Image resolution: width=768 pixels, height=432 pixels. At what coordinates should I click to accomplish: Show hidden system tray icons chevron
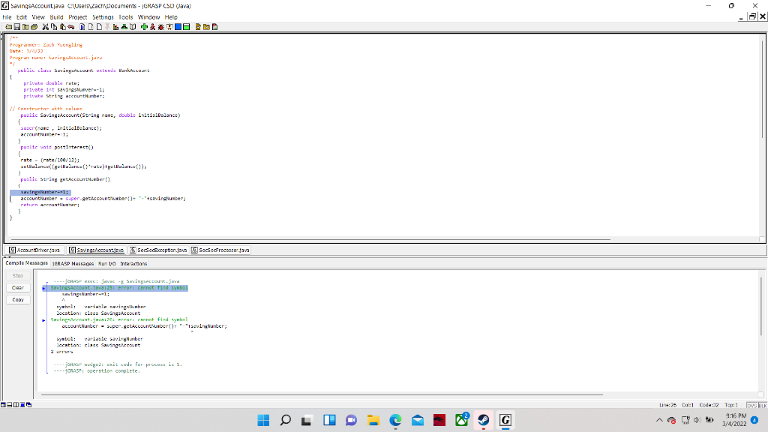659,420
